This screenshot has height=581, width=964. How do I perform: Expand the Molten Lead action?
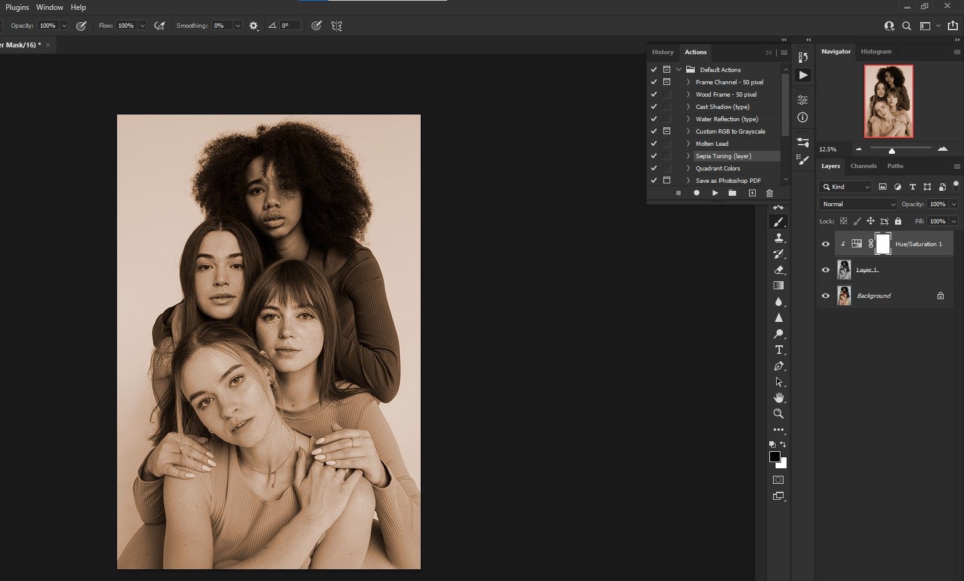tap(688, 144)
